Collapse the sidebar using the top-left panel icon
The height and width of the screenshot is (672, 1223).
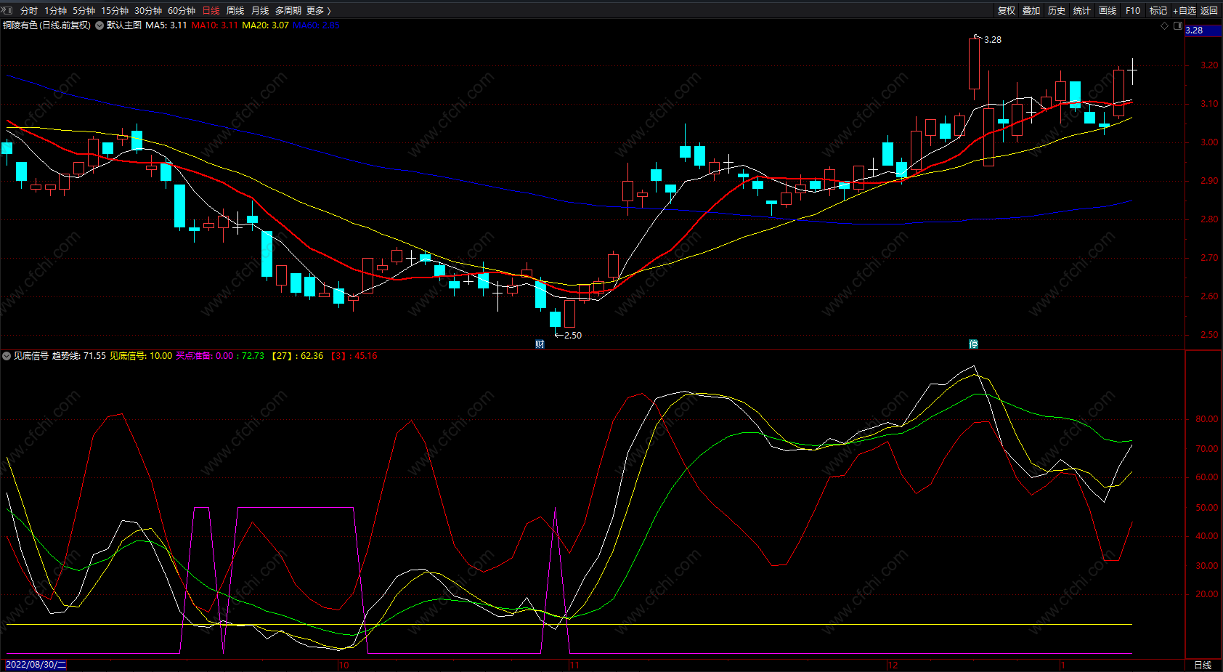pos(8,10)
